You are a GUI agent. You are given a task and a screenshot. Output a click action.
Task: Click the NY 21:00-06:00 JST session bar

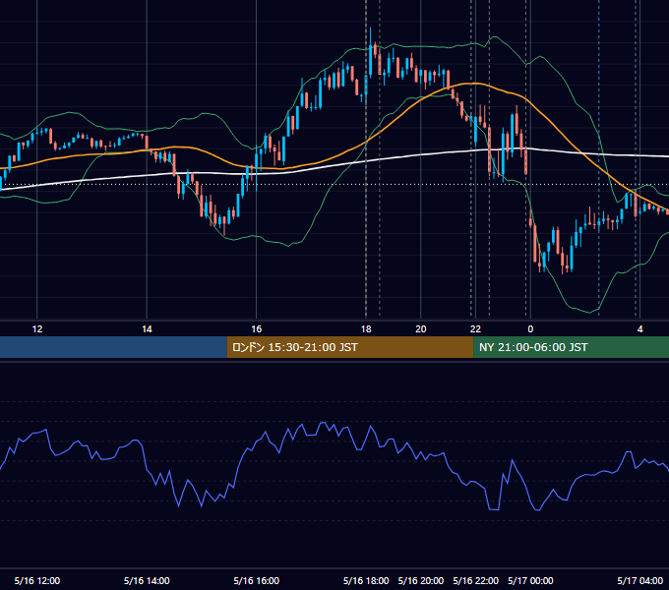(x=571, y=347)
